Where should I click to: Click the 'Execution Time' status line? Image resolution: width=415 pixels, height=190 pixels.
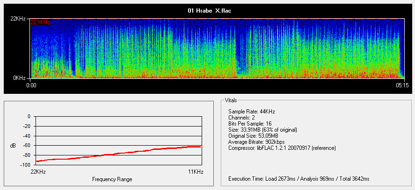[x=299, y=179]
